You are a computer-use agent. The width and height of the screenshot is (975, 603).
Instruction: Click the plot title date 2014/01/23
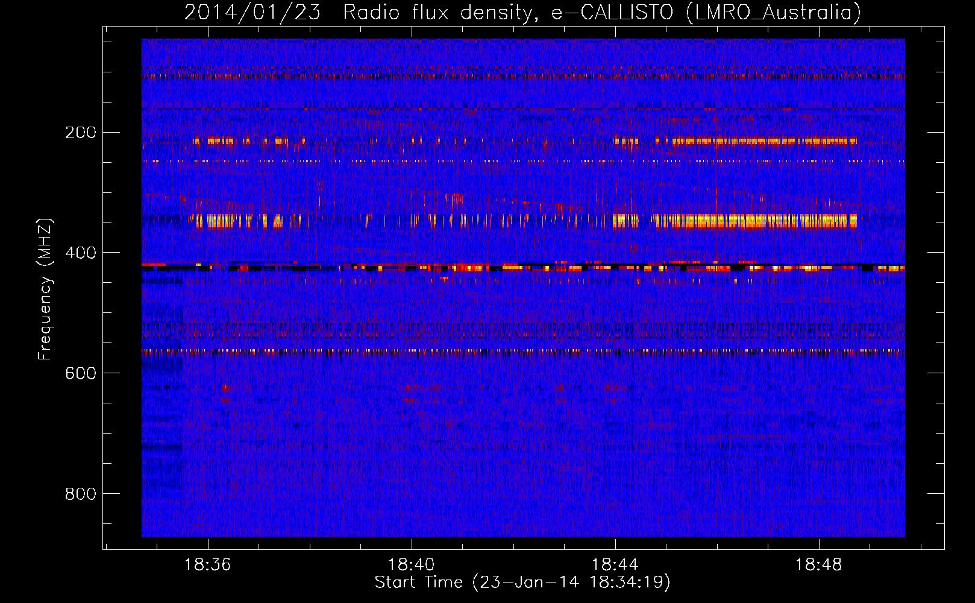click(x=252, y=13)
